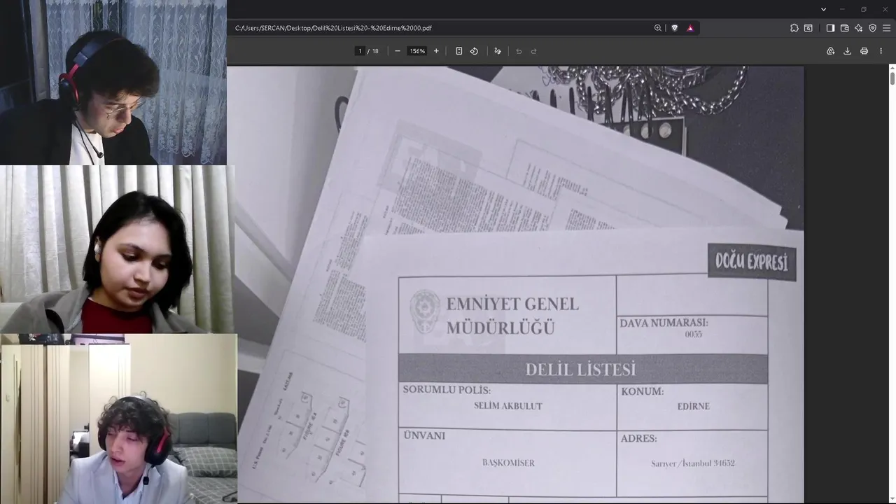Viewport: 896px width, 504px height.
Task: Click the DELİL LİSTESİ heading
Action: click(580, 370)
